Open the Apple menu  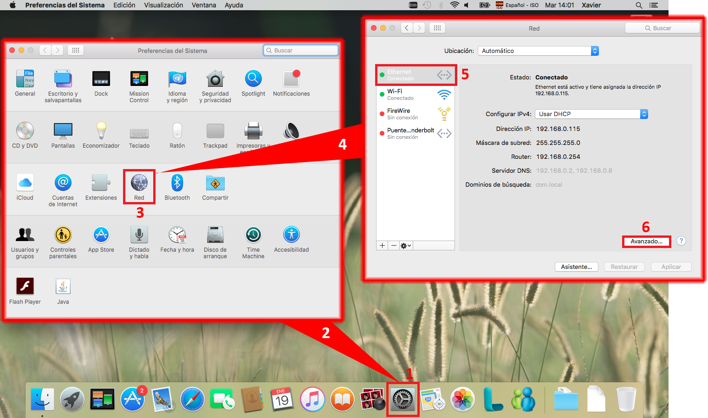13,5
